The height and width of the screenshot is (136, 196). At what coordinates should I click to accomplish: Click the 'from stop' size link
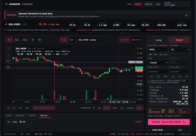coord(163,45)
